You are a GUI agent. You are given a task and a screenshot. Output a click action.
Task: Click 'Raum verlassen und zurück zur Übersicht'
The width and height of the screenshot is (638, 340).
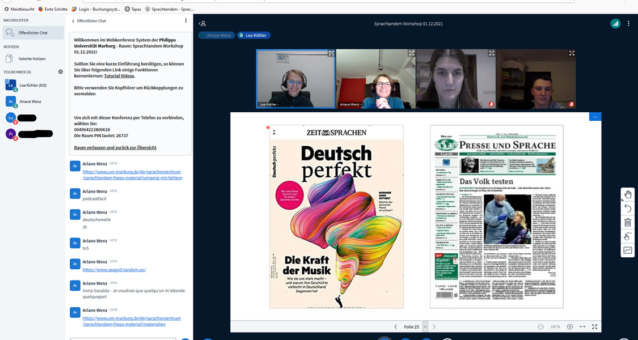[x=115, y=148]
